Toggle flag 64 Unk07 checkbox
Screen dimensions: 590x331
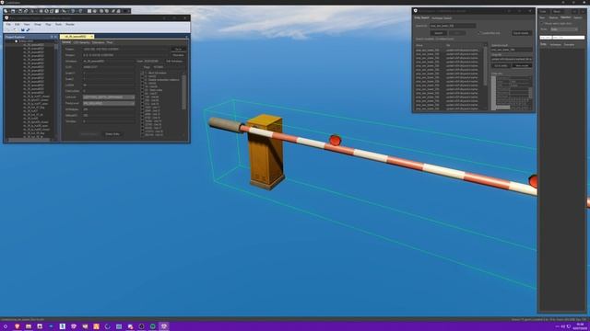(143, 94)
